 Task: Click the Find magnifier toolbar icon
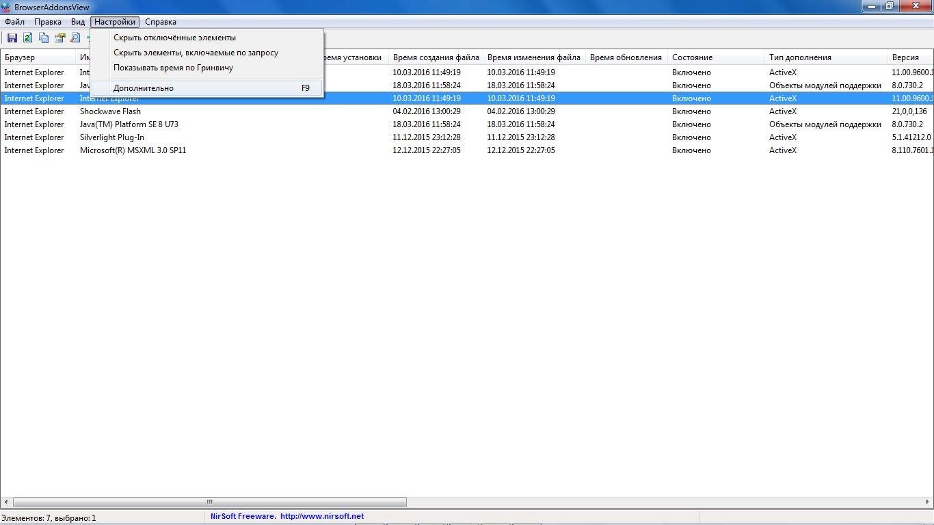[x=76, y=38]
